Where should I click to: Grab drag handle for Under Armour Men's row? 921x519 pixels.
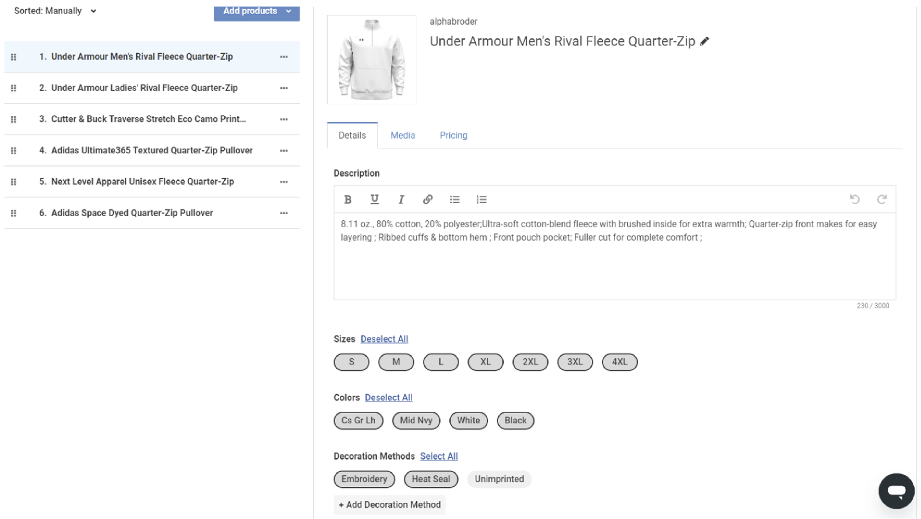(x=14, y=57)
